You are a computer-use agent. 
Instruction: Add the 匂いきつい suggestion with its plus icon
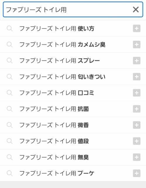point(137,77)
